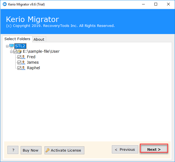Screen dimensions: 175x162
Task: Uncheck the Fred checkbox
Action: [x=19, y=57]
